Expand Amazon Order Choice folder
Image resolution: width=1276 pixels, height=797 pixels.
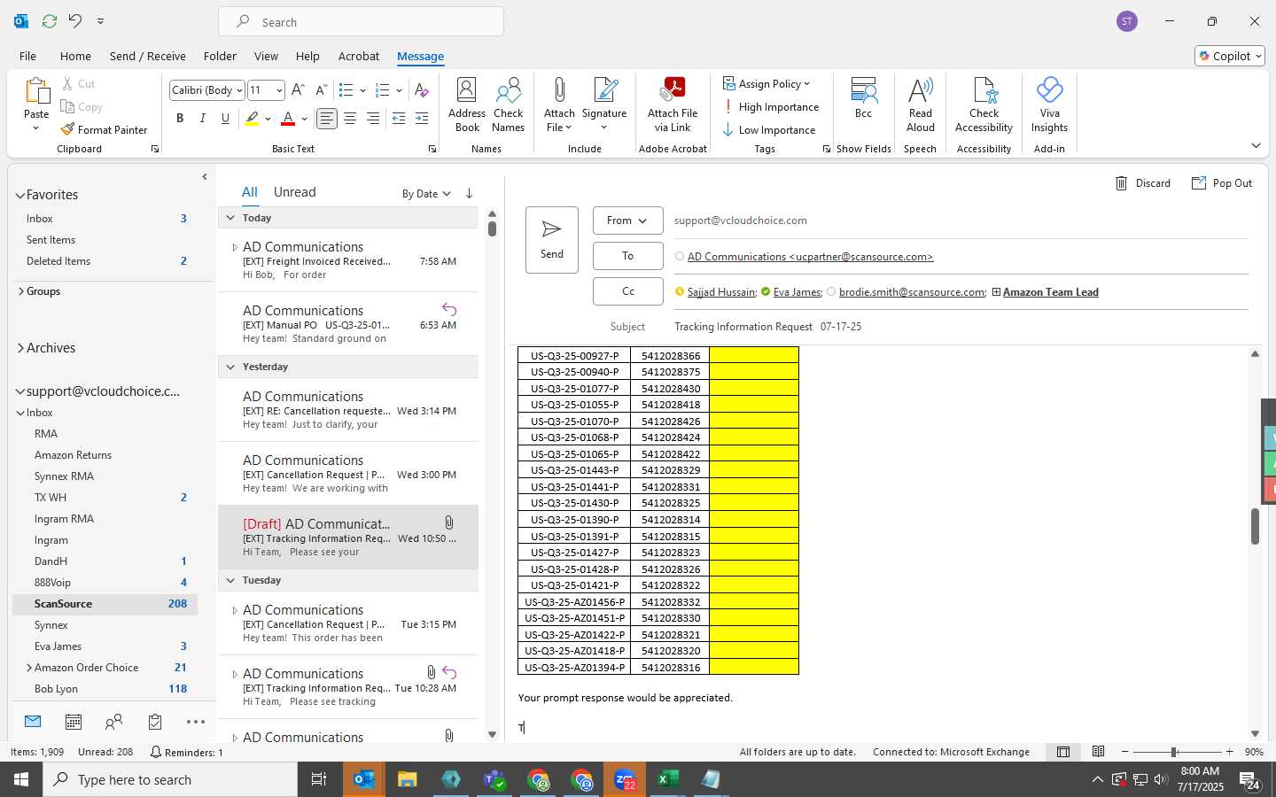point(29,668)
